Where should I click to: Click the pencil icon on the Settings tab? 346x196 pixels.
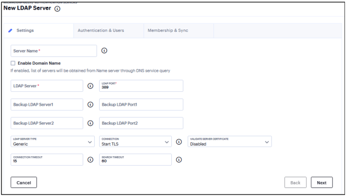pyautogui.click(x=10, y=31)
